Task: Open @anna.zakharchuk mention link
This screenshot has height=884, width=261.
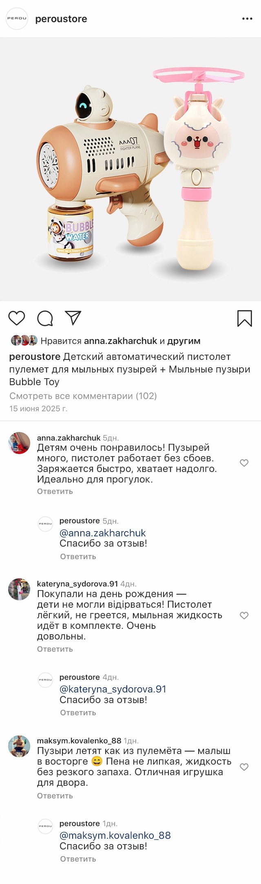Action: 102,533
